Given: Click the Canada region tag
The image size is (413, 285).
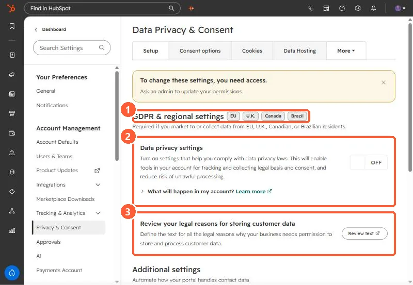Looking at the screenshot, I should [x=273, y=116].
